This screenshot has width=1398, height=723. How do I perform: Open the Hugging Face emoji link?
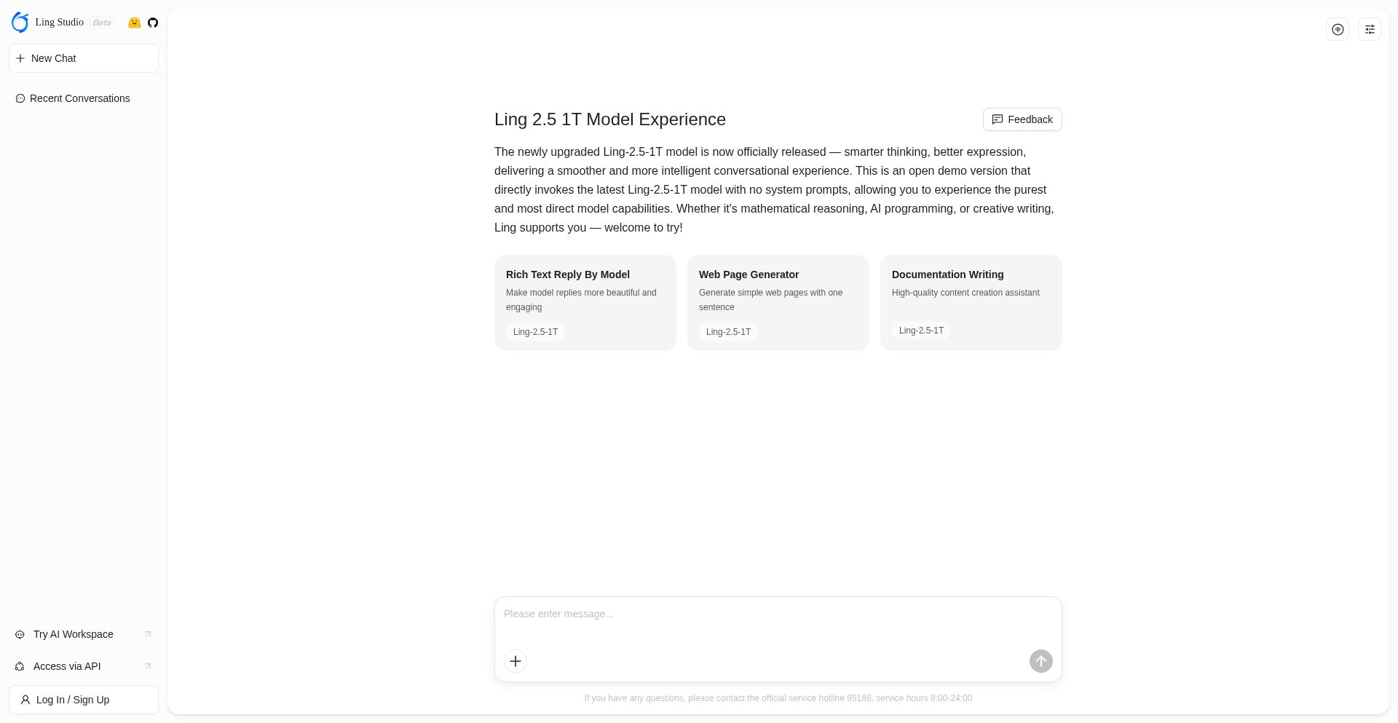click(134, 23)
